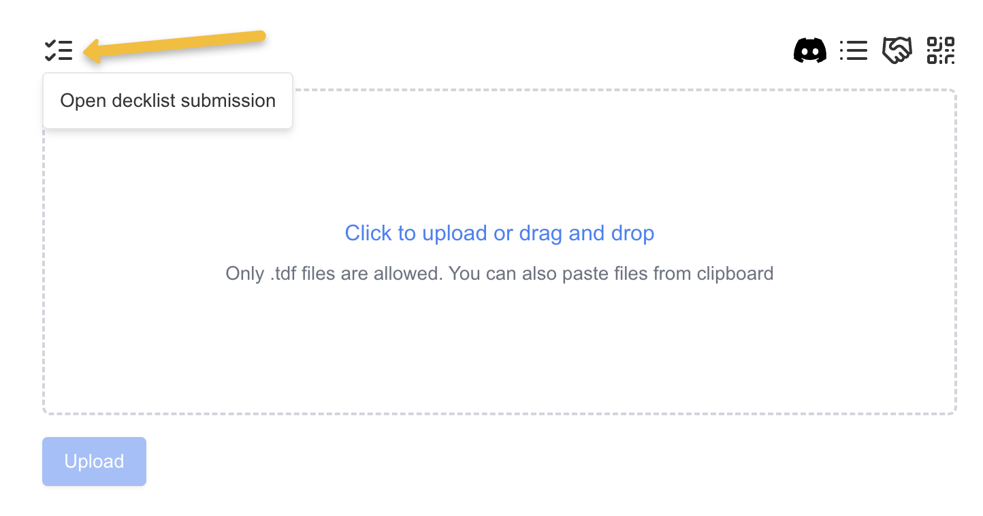Join the Discord server via its logo
This screenshot has width=983, height=516.
coord(810,50)
